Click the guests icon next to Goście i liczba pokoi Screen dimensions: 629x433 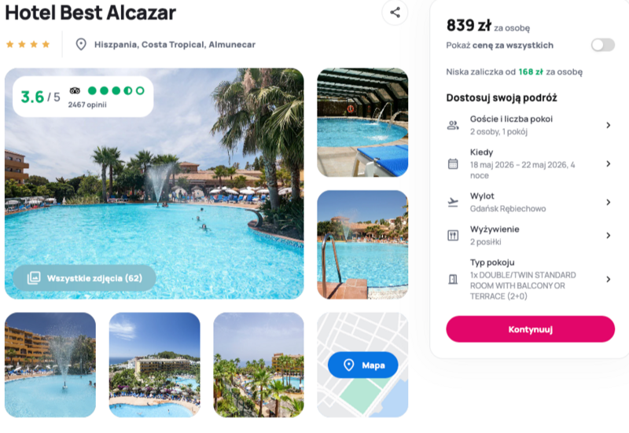pos(453,126)
